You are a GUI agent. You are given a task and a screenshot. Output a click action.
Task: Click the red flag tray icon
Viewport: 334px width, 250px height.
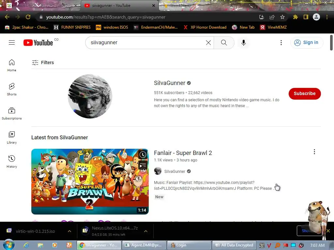285,245
